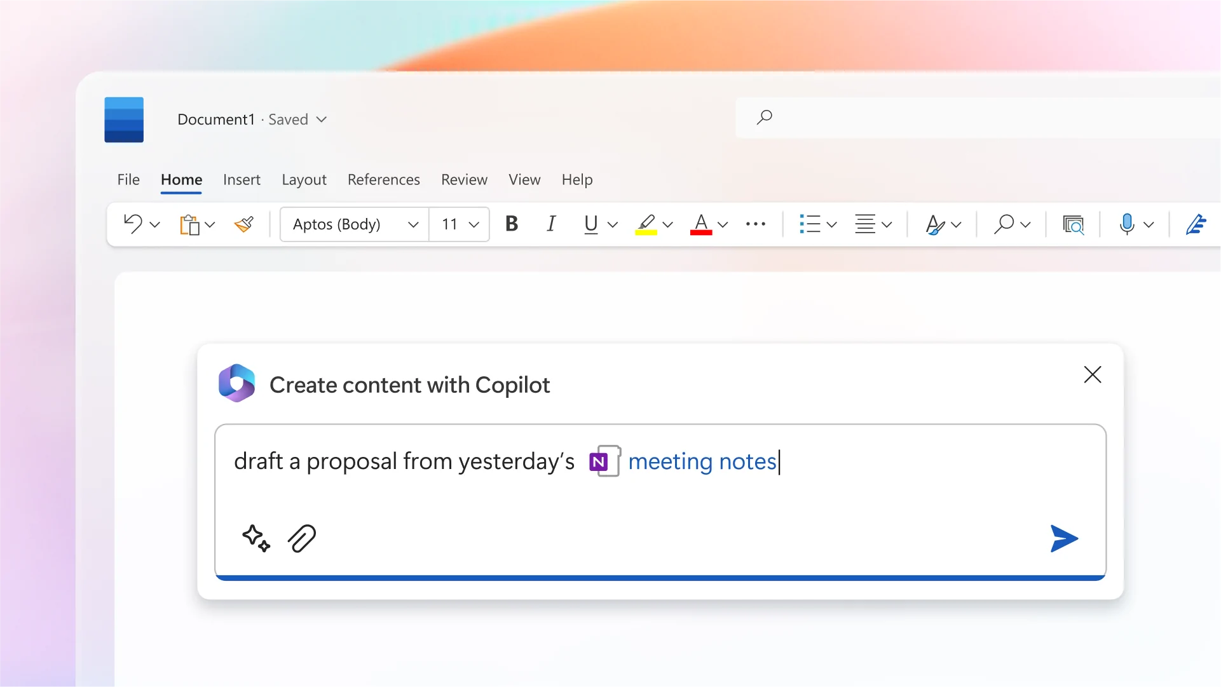Screen dimensions: 1221x687
Task: Click the bullet list icon
Action: 810,224
